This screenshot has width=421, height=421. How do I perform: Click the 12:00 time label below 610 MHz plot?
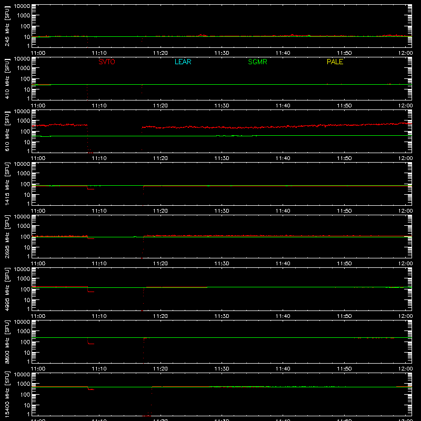tap(405, 158)
